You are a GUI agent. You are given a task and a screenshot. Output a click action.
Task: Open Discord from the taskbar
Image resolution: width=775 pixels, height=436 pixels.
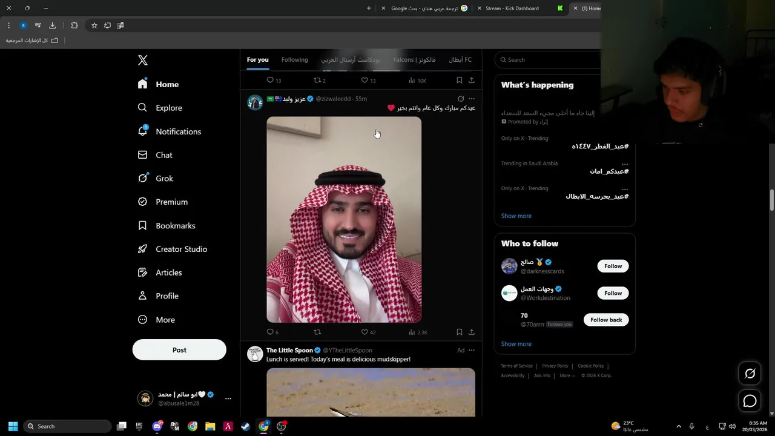click(x=157, y=426)
